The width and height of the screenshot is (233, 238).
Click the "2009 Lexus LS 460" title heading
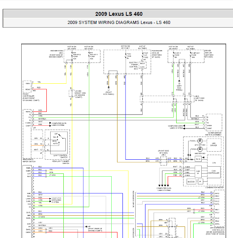tap(119, 14)
